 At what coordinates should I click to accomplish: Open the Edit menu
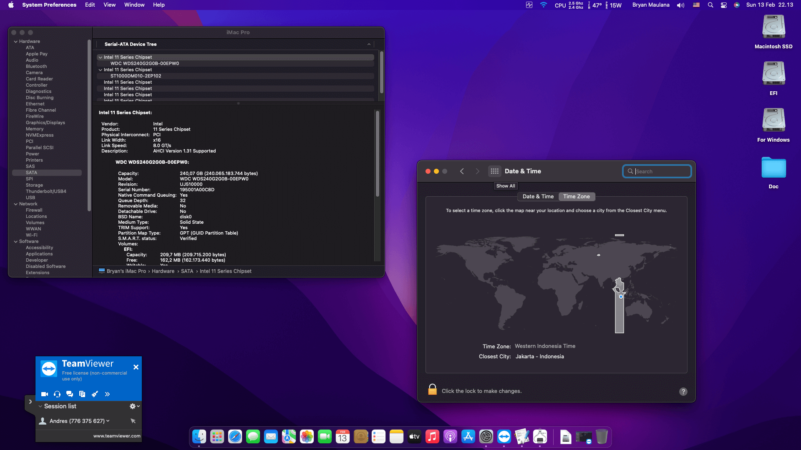pos(90,5)
